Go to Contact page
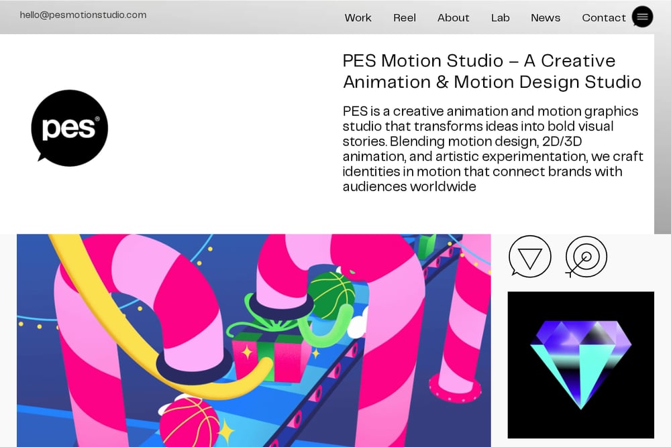The image size is (671, 447). click(603, 18)
